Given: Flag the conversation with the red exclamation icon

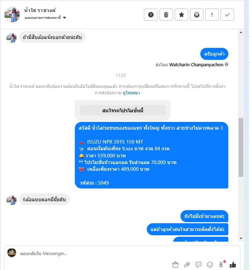Looking at the screenshot, I should pyautogui.click(x=212, y=15).
